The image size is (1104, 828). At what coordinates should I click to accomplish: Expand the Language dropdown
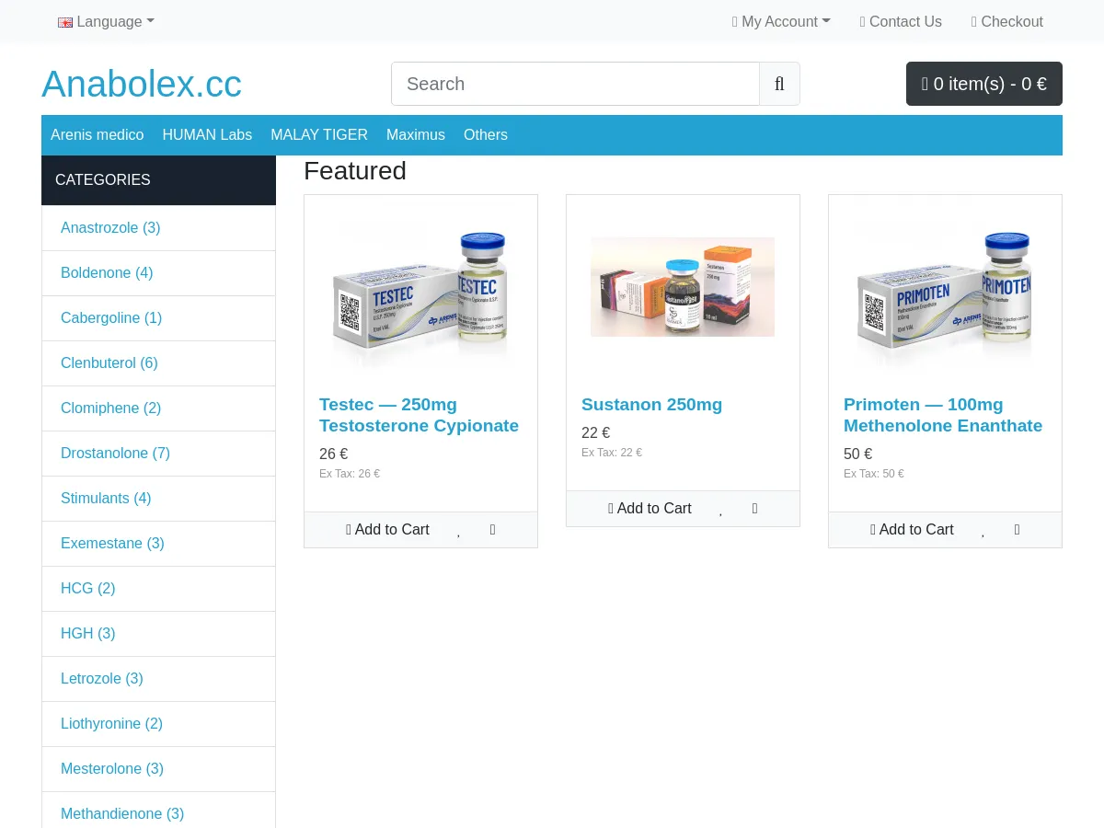click(106, 21)
